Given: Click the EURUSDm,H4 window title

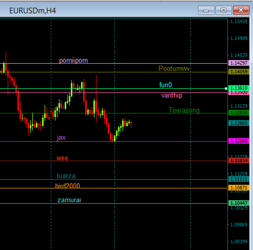Looking at the screenshot, I should [x=32, y=11].
